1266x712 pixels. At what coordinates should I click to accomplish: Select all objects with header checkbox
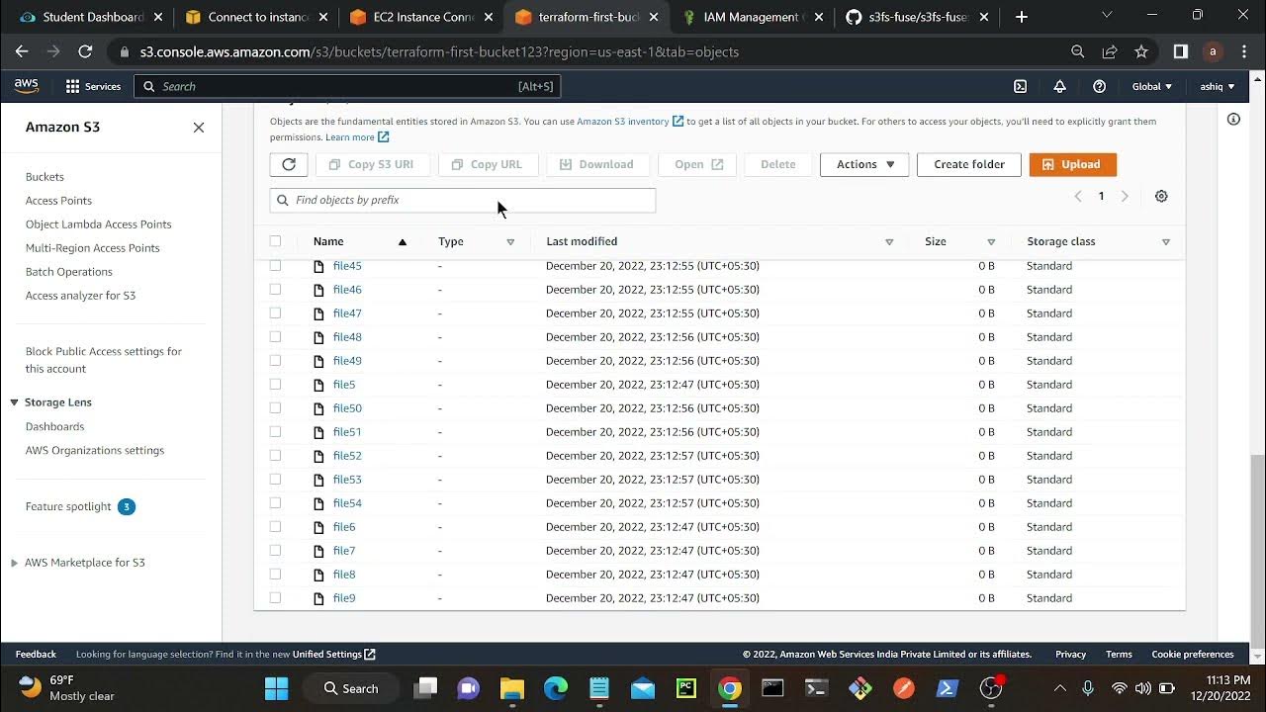coord(275,241)
